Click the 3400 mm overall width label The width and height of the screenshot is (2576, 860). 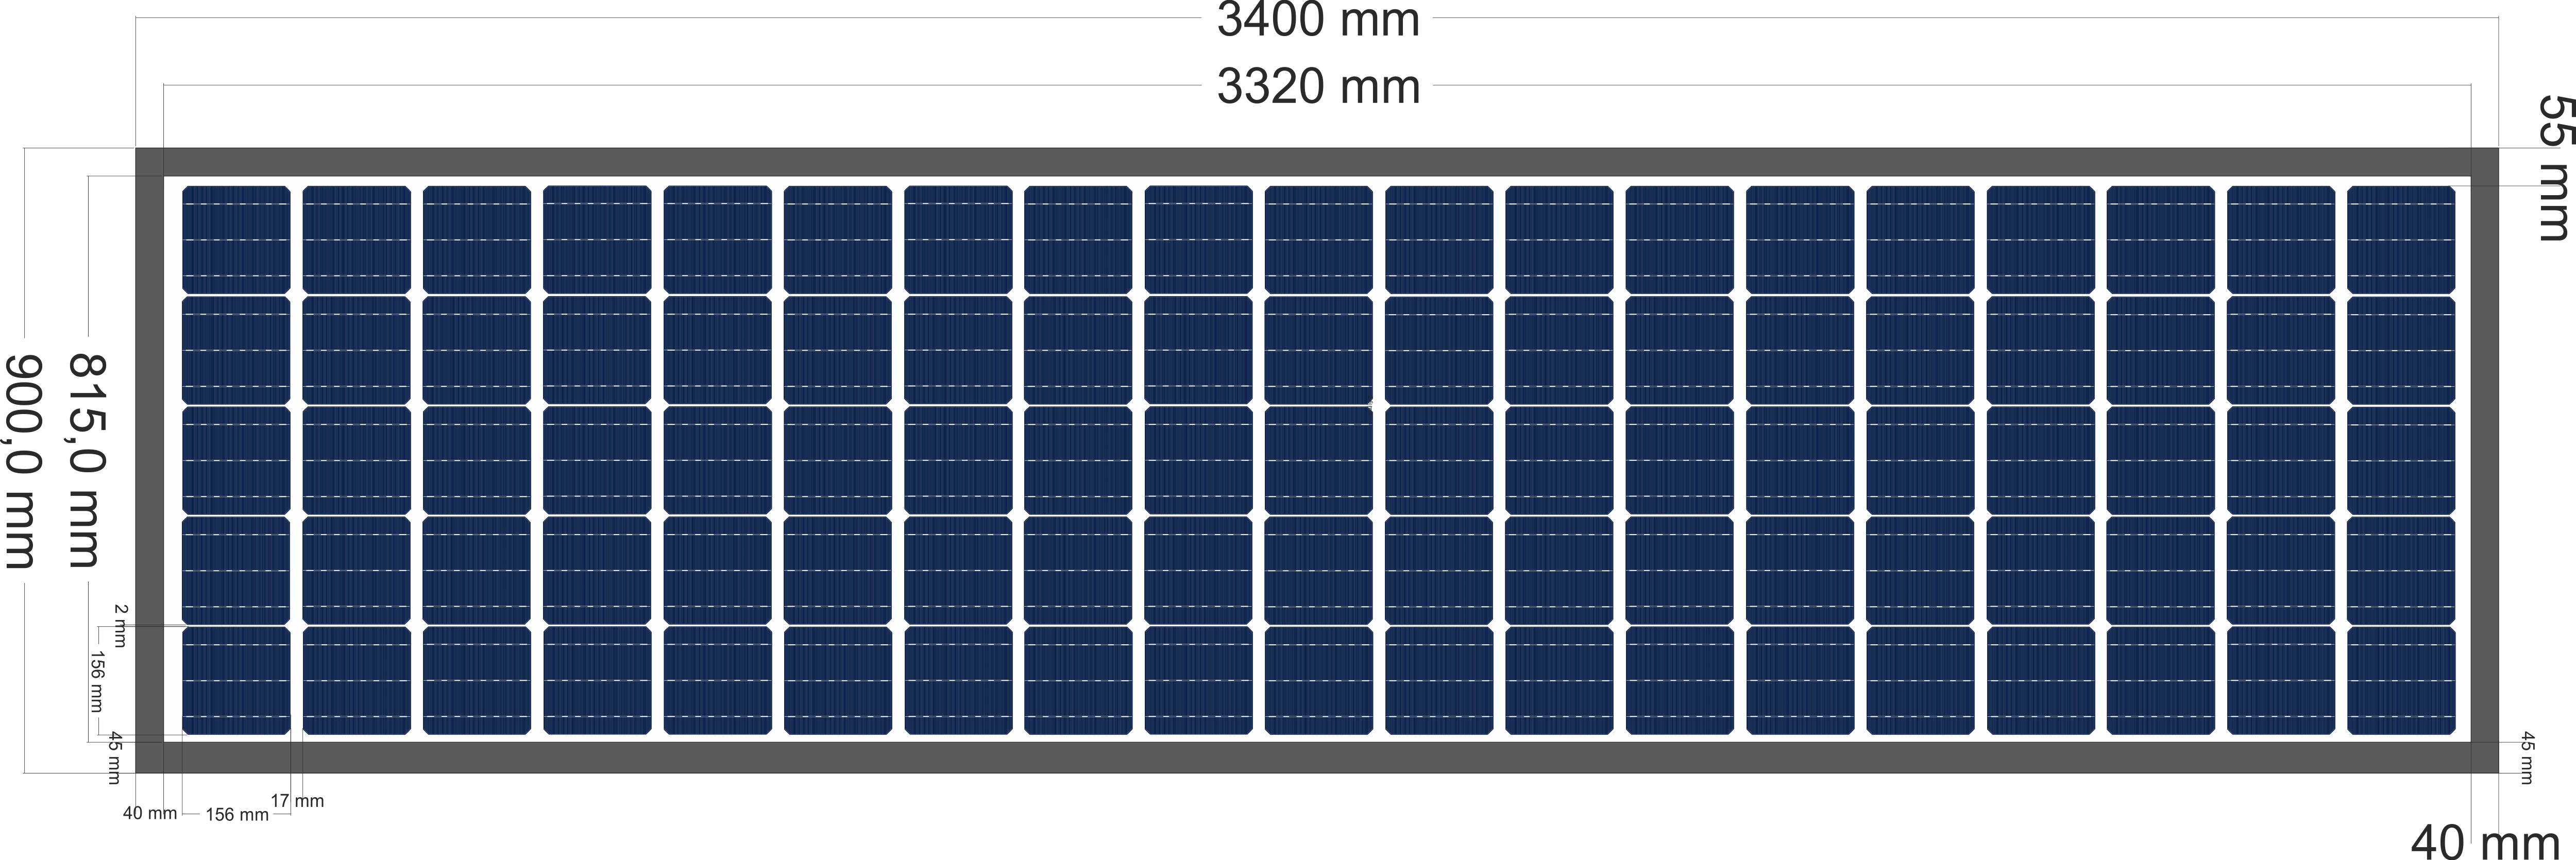click(1317, 20)
